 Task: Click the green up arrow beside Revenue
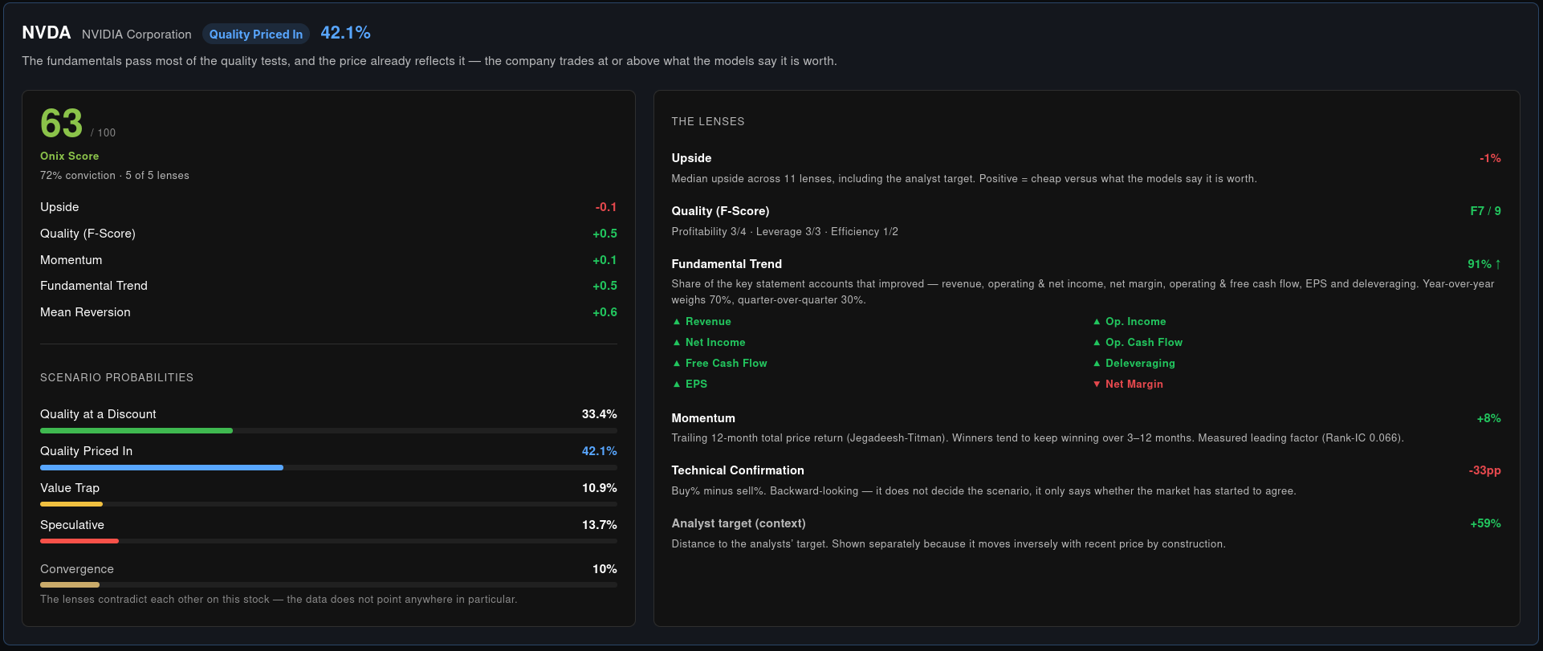click(x=677, y=322)
